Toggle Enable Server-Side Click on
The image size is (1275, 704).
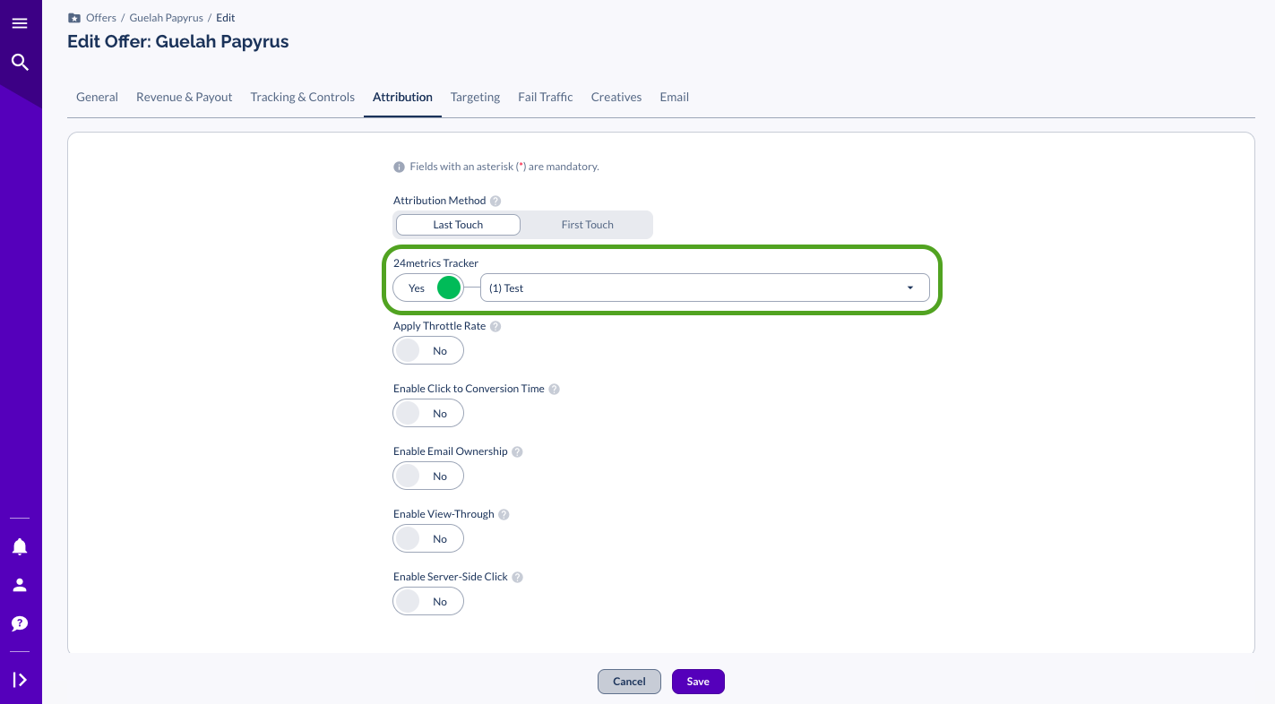(428, 601)
